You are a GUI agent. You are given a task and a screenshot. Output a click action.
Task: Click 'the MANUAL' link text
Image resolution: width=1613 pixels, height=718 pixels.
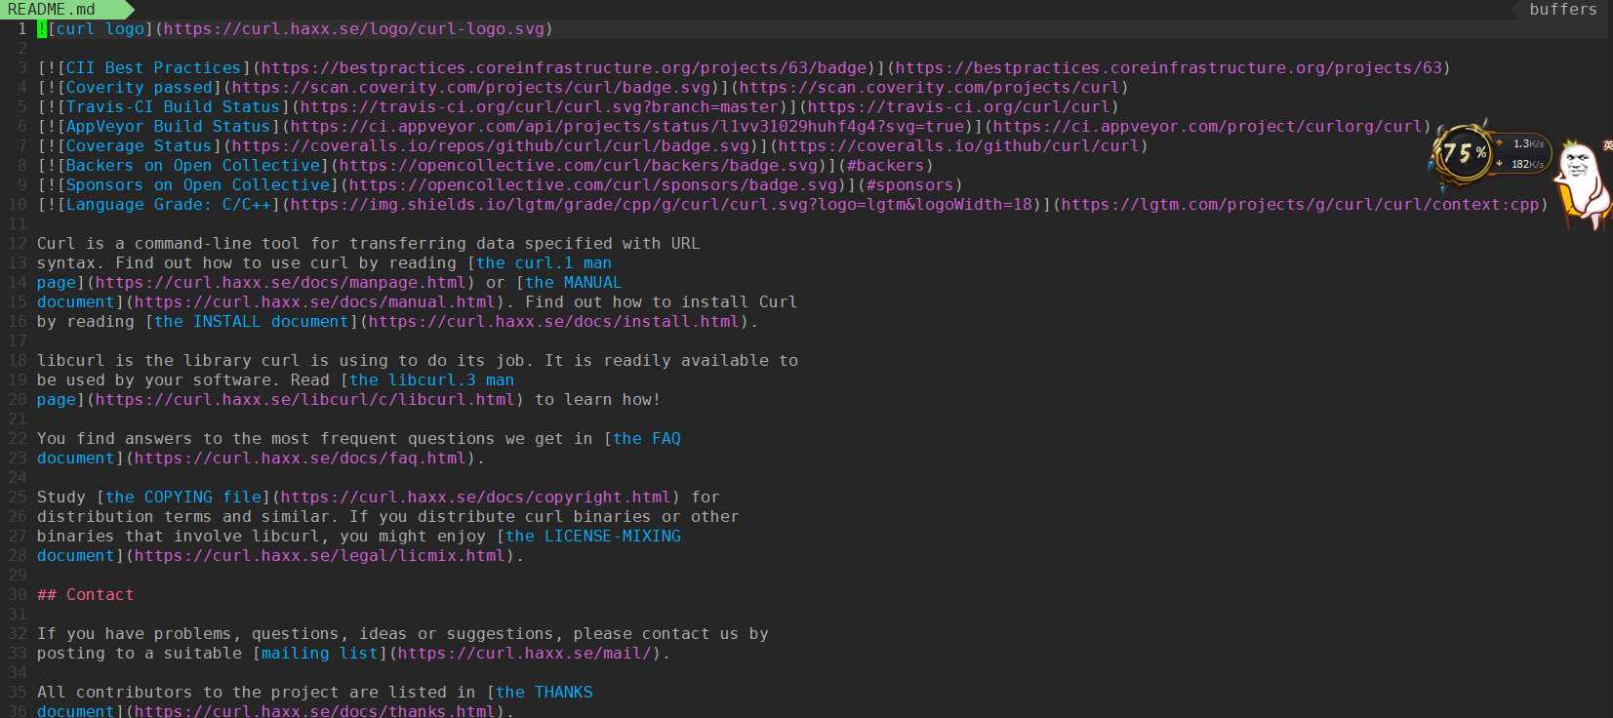coord(574,282)
